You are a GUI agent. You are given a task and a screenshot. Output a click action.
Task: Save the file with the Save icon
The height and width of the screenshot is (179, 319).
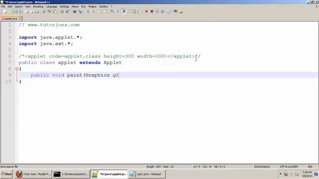click(15, 11)
